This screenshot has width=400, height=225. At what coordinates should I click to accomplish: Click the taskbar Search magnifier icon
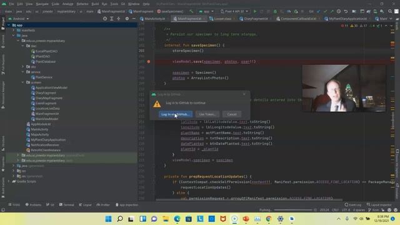(119, 219)
